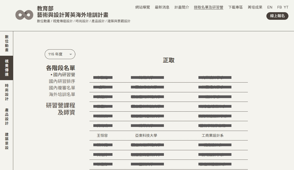Open the YT social link
Image resolution: width=294 pixels, height=170 pixels.
286,7
